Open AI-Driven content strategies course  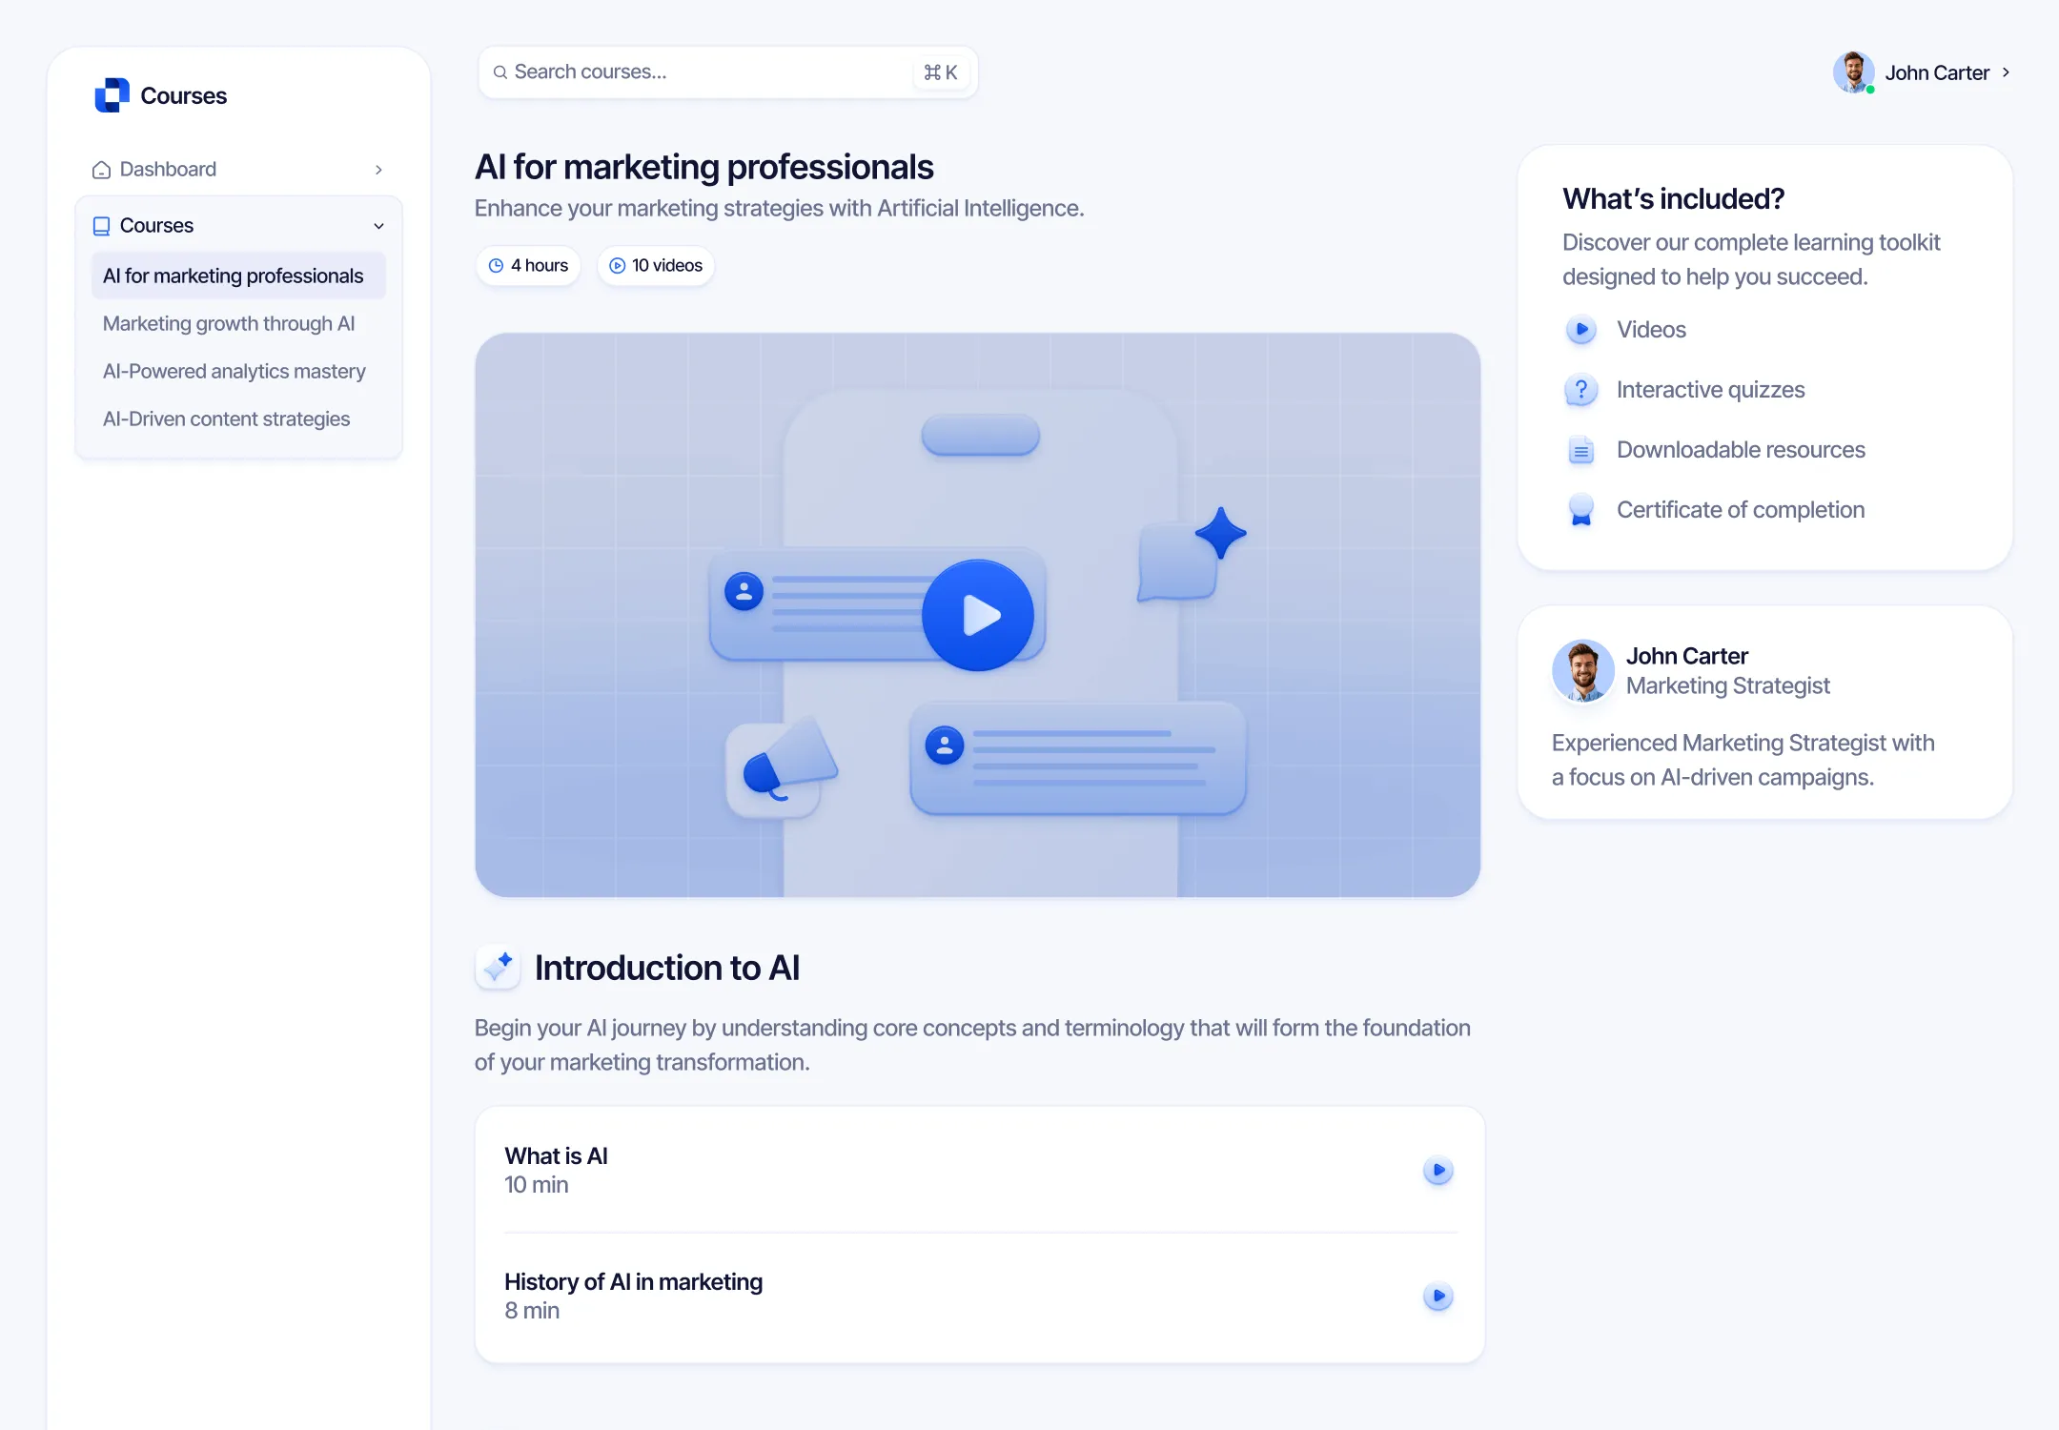coord(227,419)
